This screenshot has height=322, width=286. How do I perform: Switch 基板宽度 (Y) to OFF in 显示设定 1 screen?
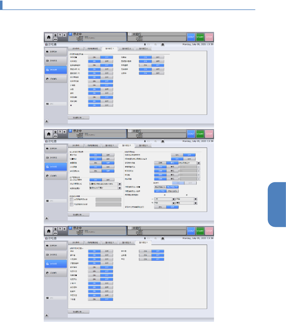(107, 73)
